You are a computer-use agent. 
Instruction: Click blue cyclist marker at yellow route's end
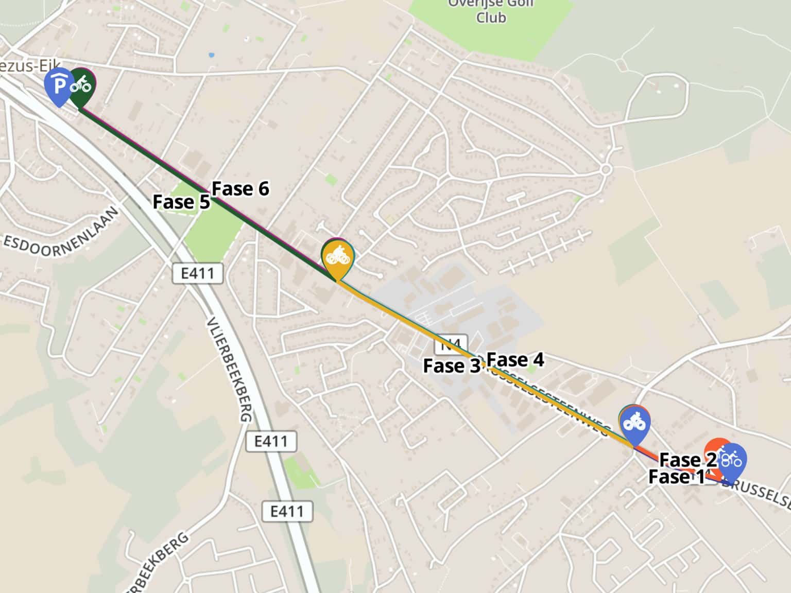[635, 425]
